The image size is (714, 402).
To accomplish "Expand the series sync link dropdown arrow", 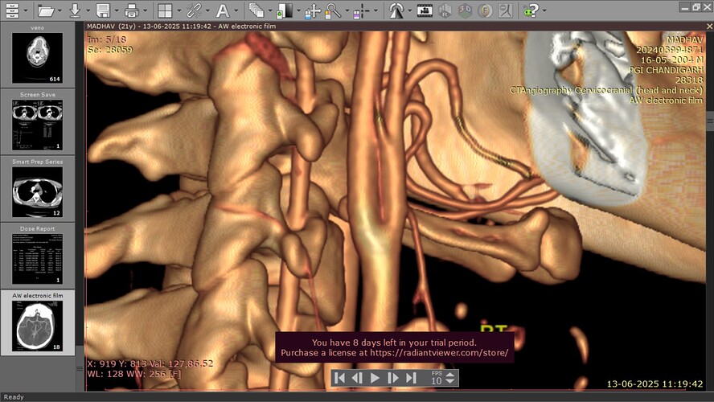I will (x=207, y=10).
